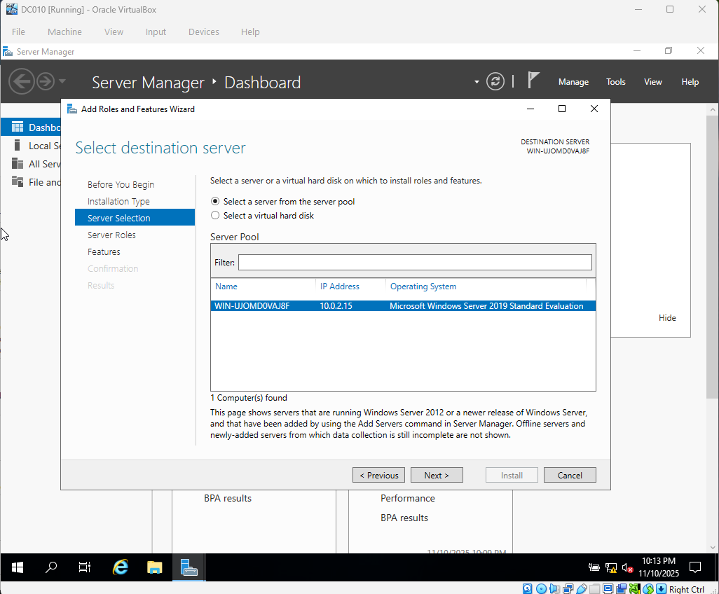Refresh Server Manager with the refresh icon

click(495, 81)
